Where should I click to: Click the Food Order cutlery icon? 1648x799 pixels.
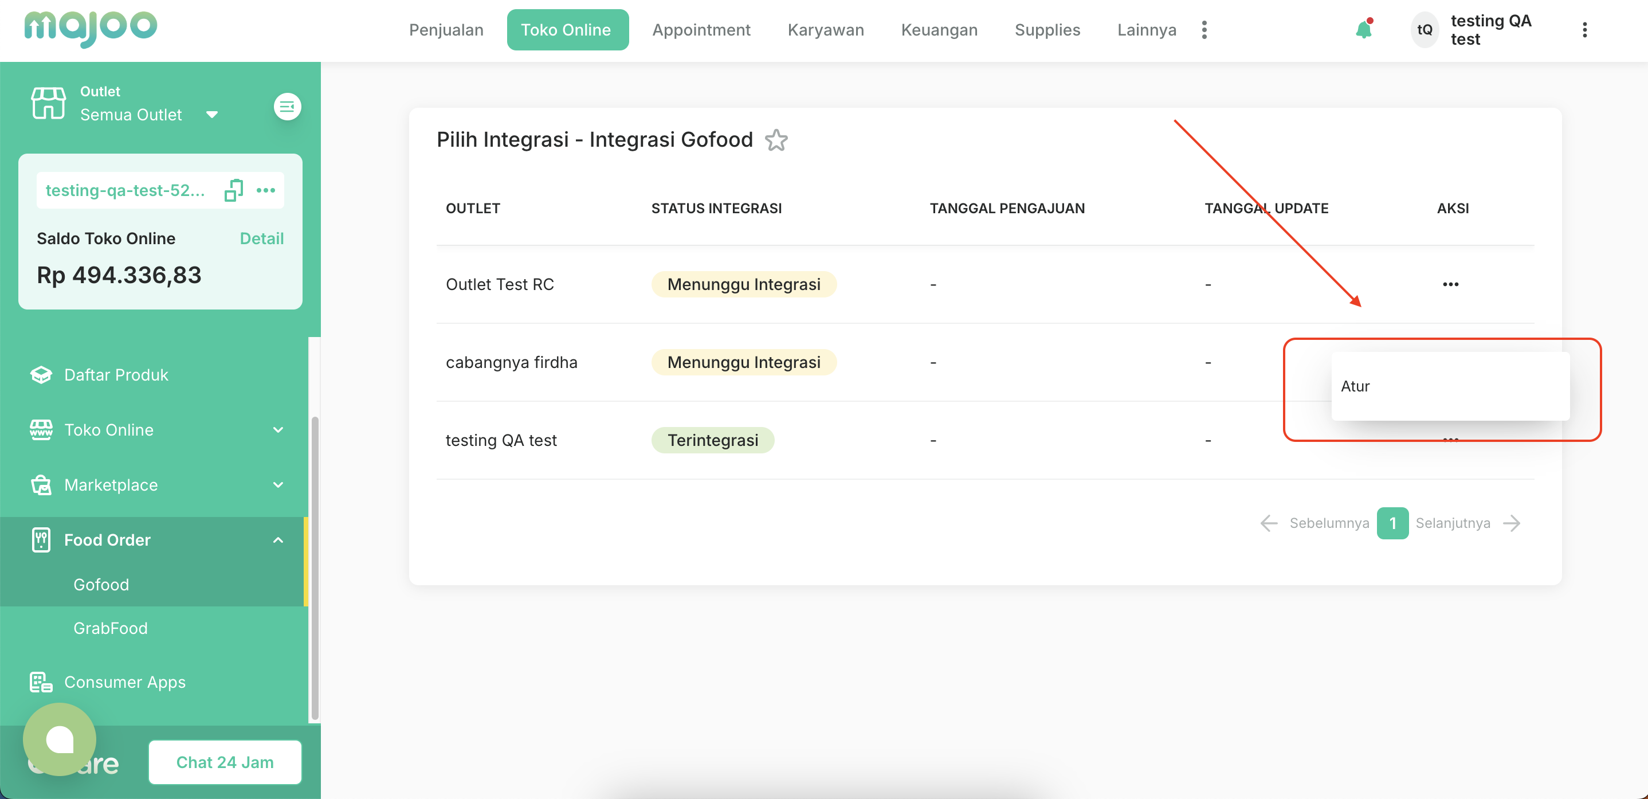pos(41,540)
